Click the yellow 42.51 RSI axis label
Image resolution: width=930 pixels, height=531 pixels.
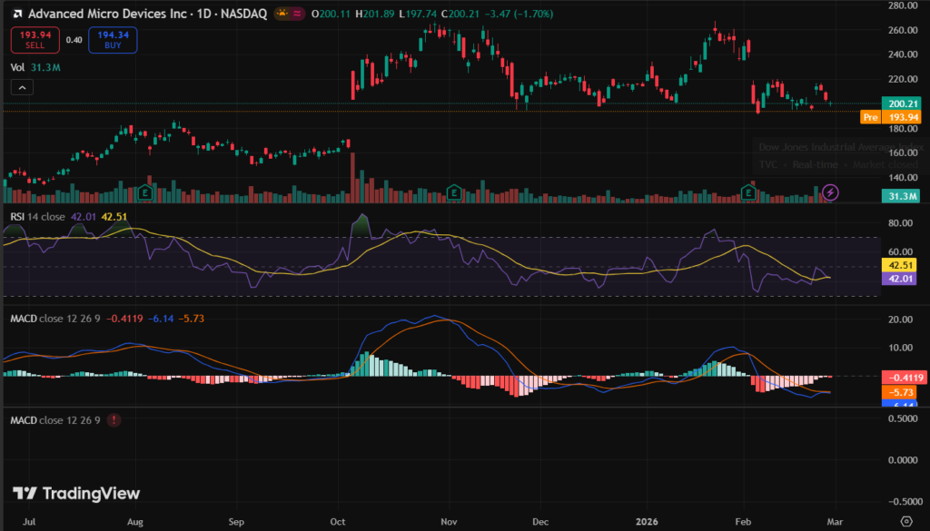click(x=901, y=266)
